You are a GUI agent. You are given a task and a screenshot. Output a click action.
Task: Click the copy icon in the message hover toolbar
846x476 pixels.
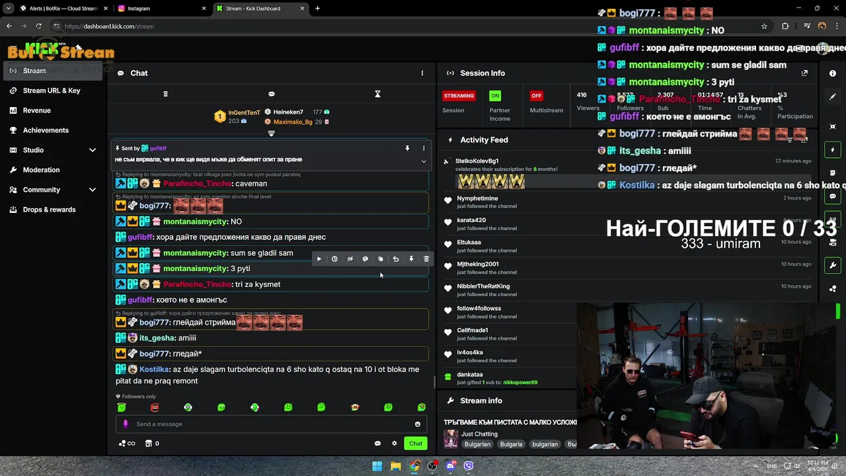pyautogui.click(x=381, y=259)
